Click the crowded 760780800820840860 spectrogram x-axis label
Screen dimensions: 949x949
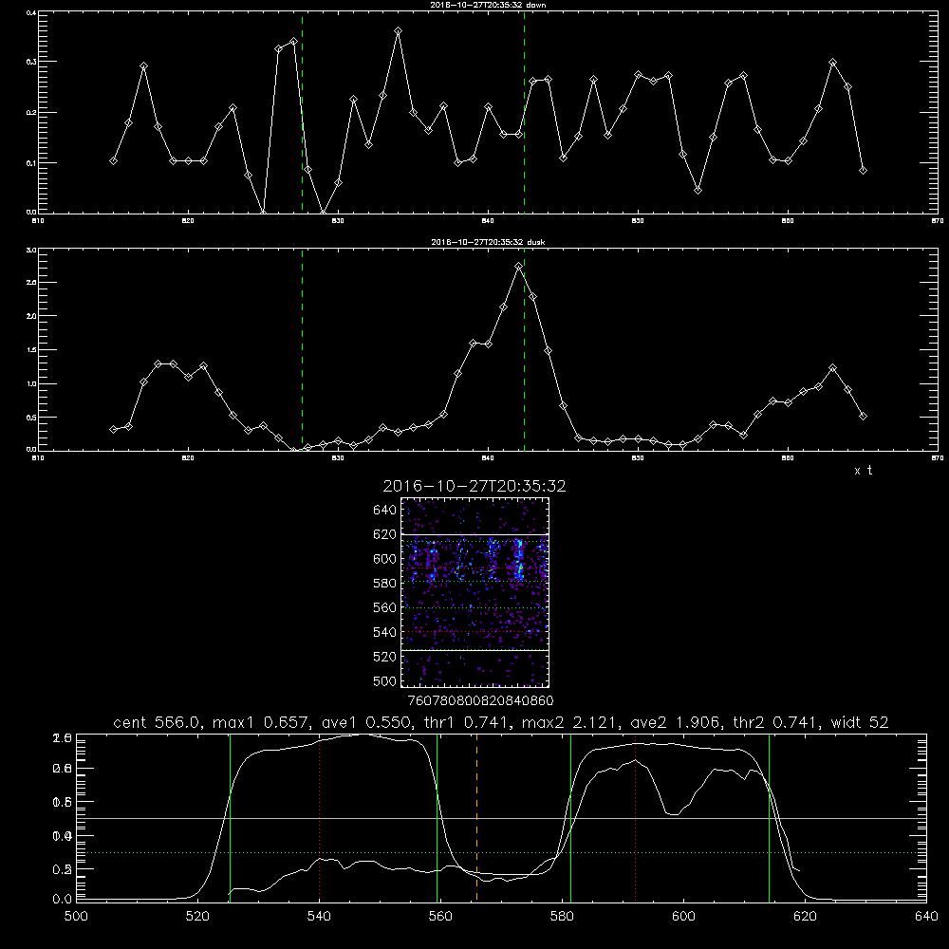(x=480, y=700)
